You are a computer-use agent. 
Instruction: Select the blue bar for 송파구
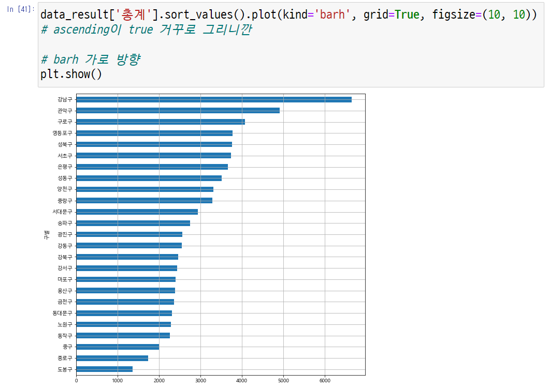pyautogui.click(x=133, y=223)
